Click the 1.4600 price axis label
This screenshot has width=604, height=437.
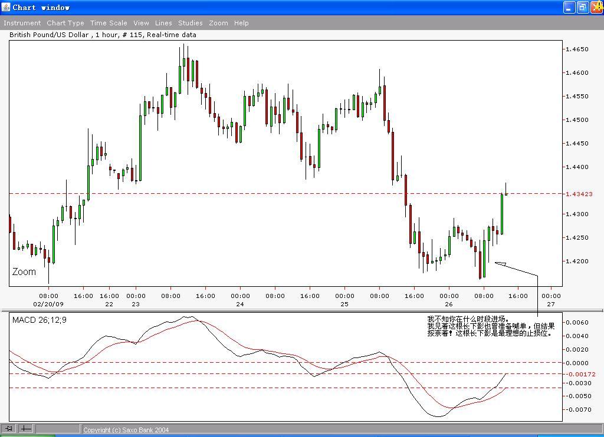point(577,72)
